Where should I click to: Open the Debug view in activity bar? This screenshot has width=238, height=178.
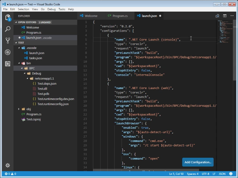click(x=8, y=52)
